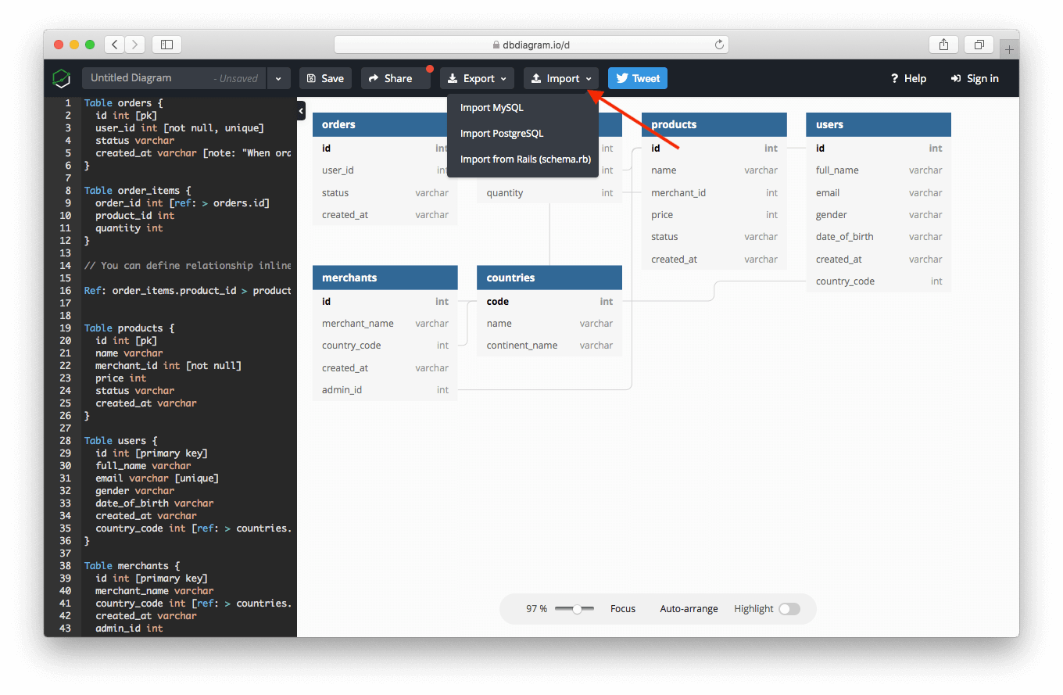Toggle the Highlight switch

789,609
